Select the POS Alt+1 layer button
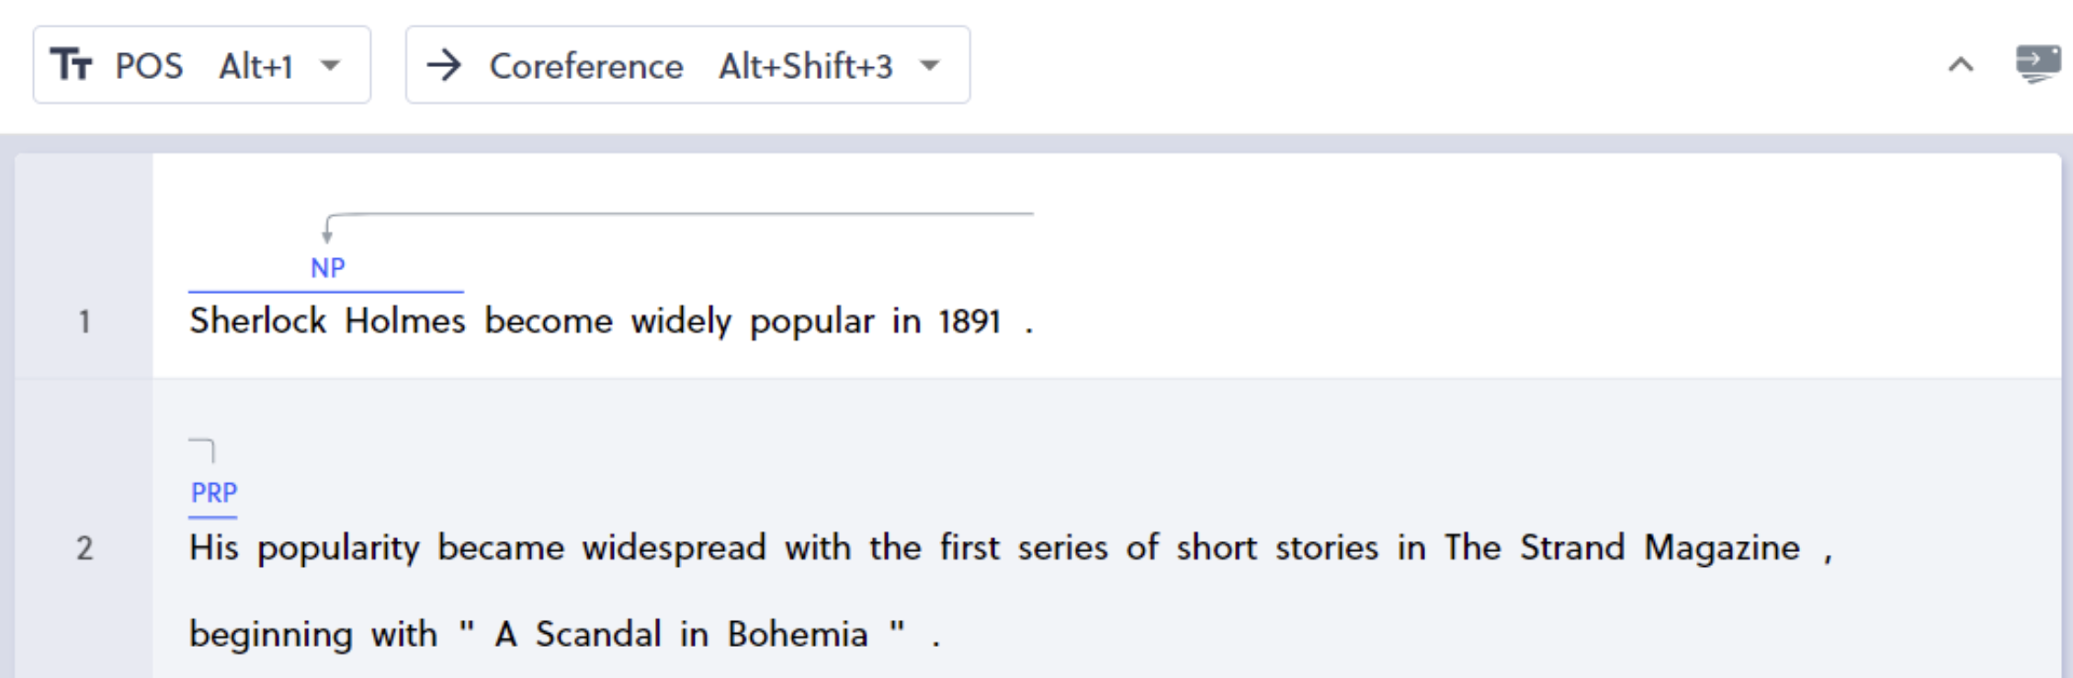The image size is (2073, 678). [x=202, y=64]
